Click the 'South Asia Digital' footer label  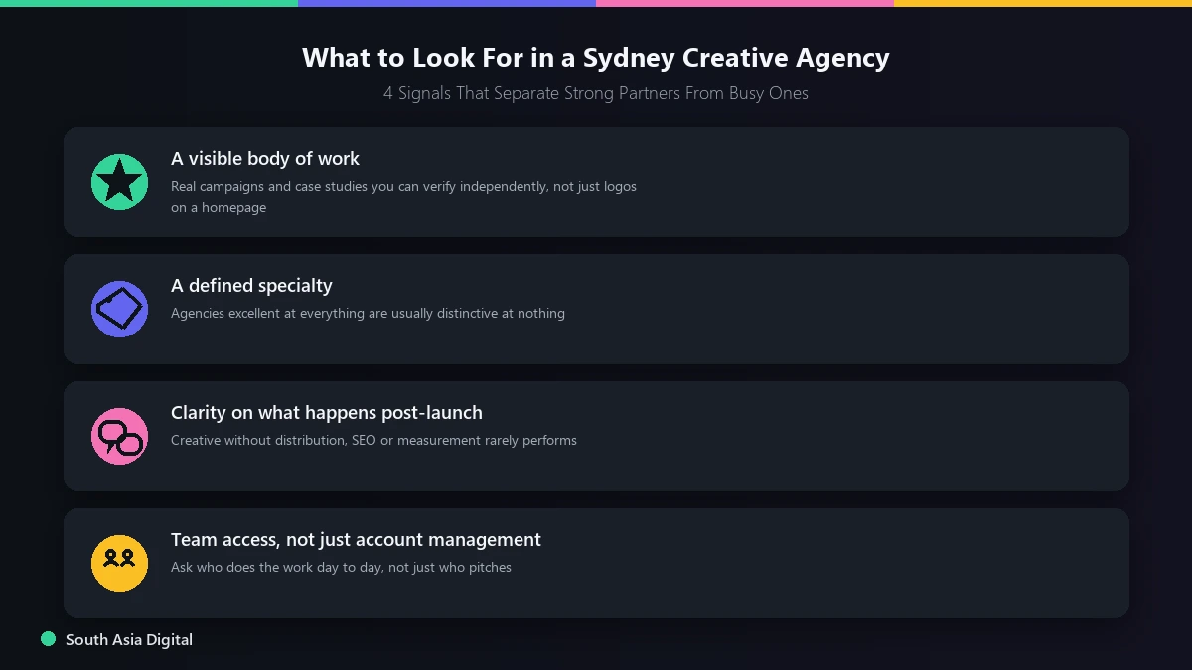pyautogui.click(x=129, y=639)
